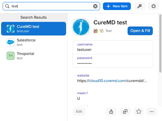Click the Edit button
This screenshot has width=162, height=121.
pos(79,112)
